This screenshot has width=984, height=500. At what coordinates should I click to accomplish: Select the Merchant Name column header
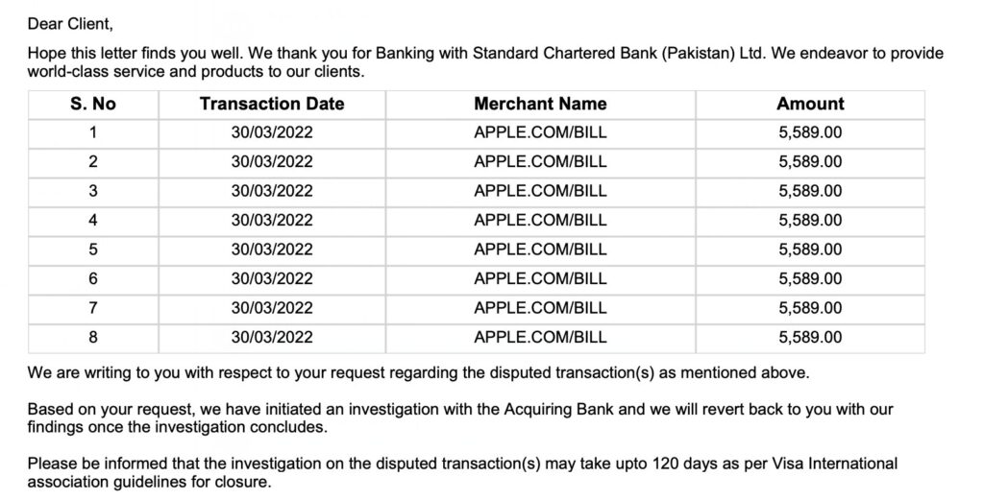tap(540, 104)
